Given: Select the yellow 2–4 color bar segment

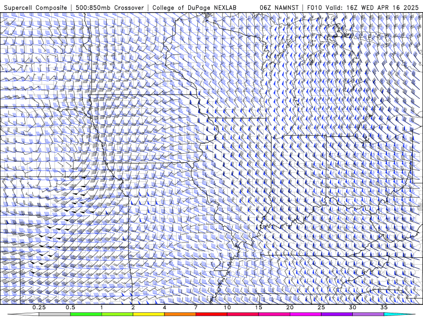Looking at the screenshot, I should coord(149,314).
